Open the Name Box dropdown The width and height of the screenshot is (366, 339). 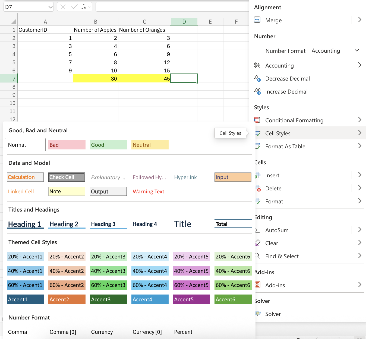tap(50, 7)
